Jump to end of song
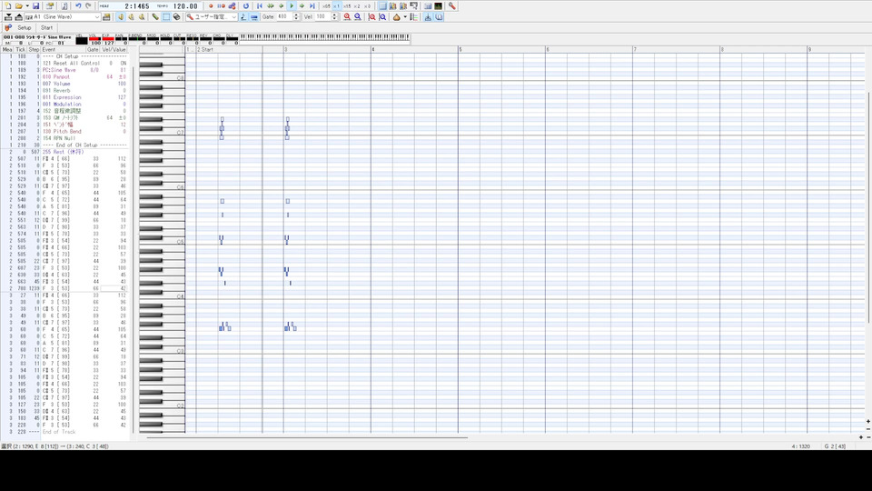The image size is (872, 491). (x=312, y=6)
